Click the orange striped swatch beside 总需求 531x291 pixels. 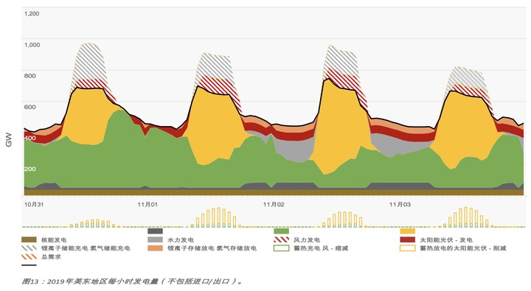tap(29, 257)
